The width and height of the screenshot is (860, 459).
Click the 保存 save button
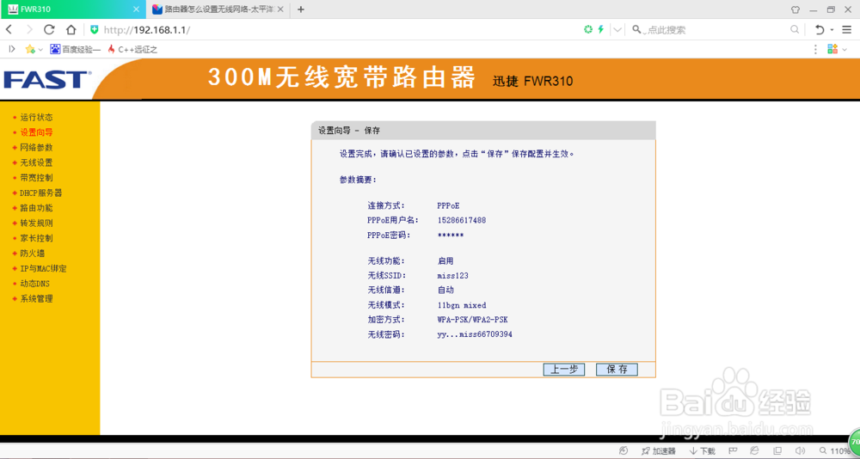[617, 370]
